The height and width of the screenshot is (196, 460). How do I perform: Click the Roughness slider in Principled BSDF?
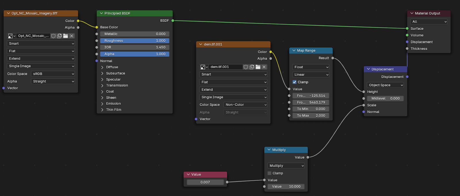pyautogui.click(x=135, y=41)
